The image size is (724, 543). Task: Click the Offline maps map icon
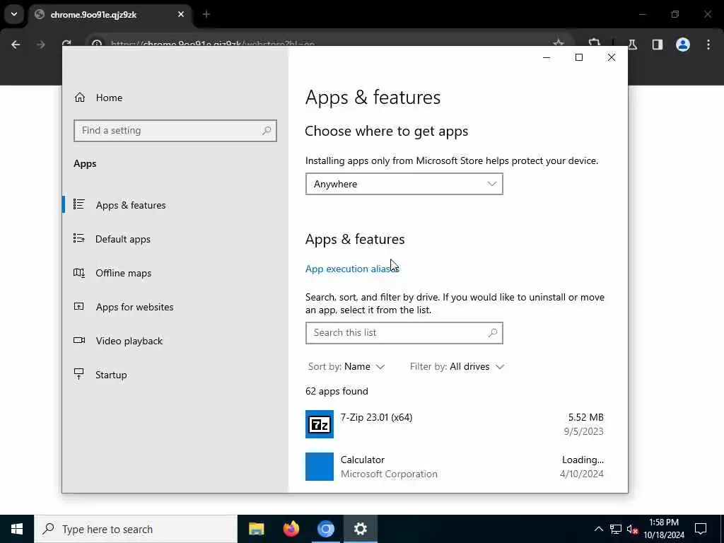tap(79, 272)
